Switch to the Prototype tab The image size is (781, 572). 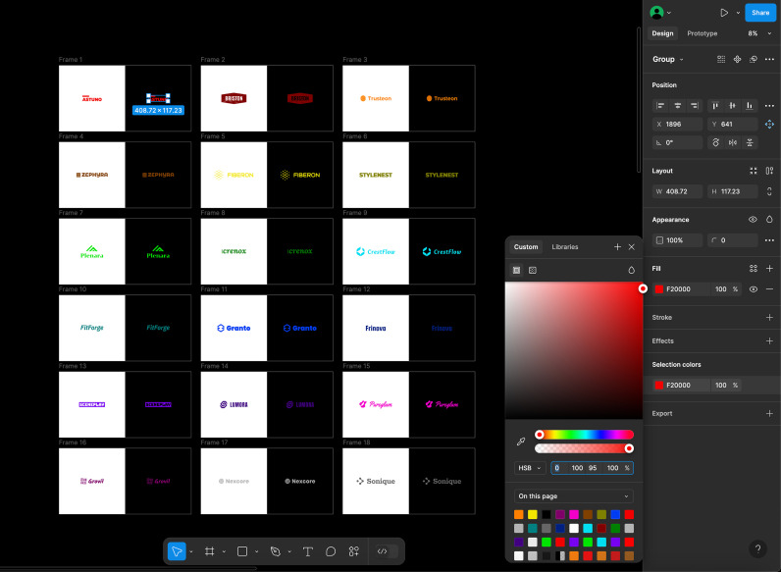pos(702,33)
